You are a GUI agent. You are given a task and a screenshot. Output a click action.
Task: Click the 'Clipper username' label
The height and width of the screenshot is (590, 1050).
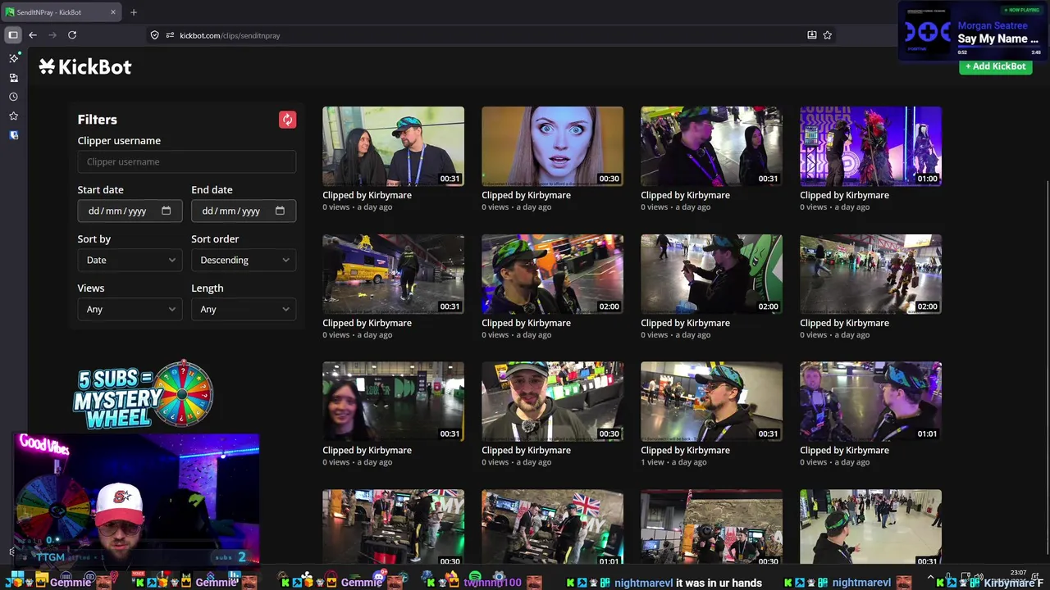tap(119, 141)
